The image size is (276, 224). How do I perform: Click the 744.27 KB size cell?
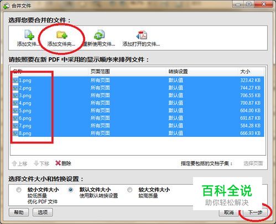(250, 88)
